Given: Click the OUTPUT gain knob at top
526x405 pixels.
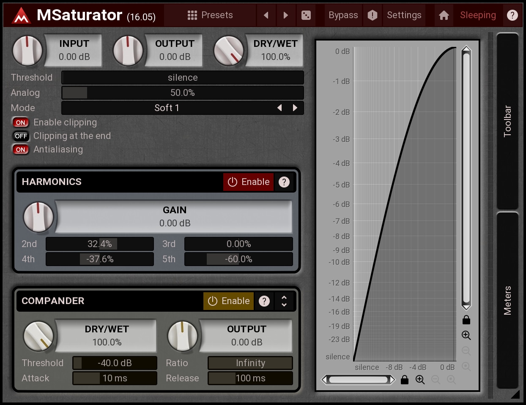Looking at the screenshot, I should coord(128,51).
